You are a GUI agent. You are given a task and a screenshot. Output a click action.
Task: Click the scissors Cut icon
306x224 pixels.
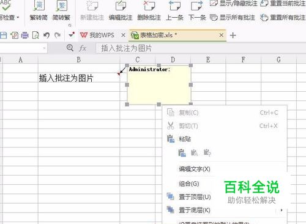(171, 125)
